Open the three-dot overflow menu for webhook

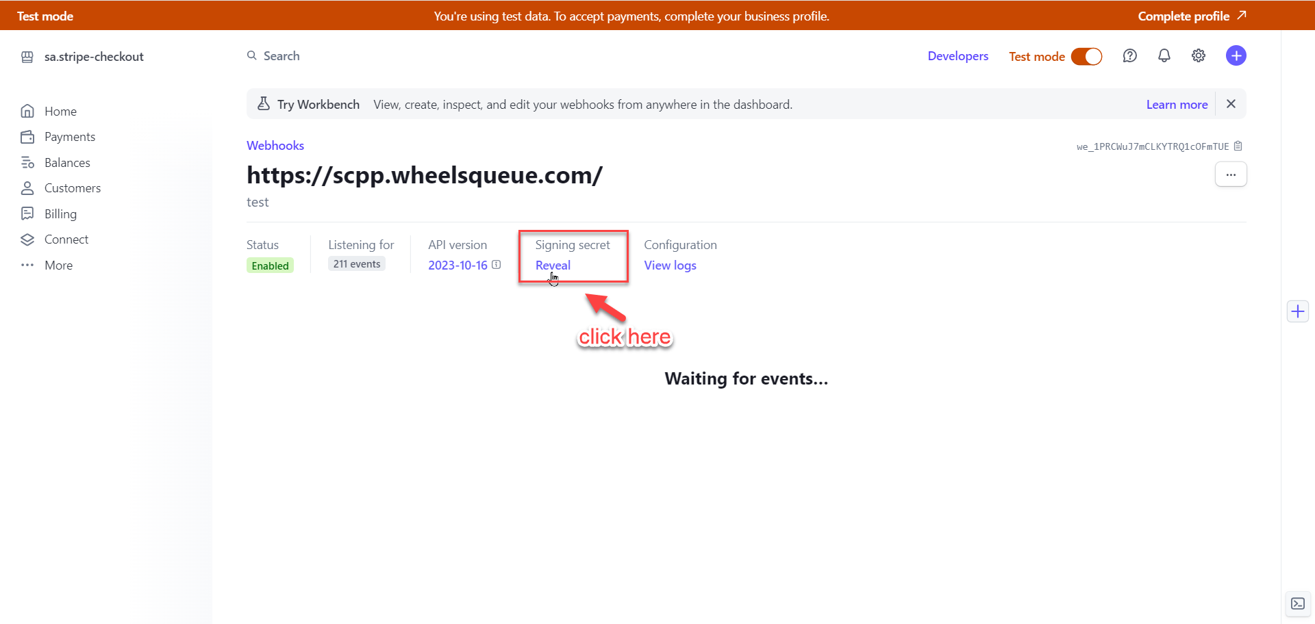[1230, 174]
